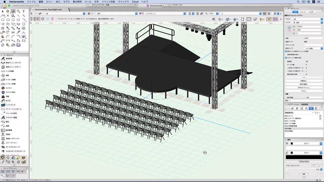
Task: Toggle drop shadow enable box
Action: (313, 166)
